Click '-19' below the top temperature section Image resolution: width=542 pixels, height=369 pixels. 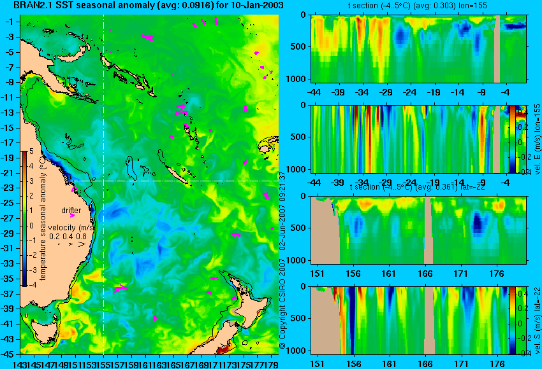pyautogui.click(x=434, y=92)
